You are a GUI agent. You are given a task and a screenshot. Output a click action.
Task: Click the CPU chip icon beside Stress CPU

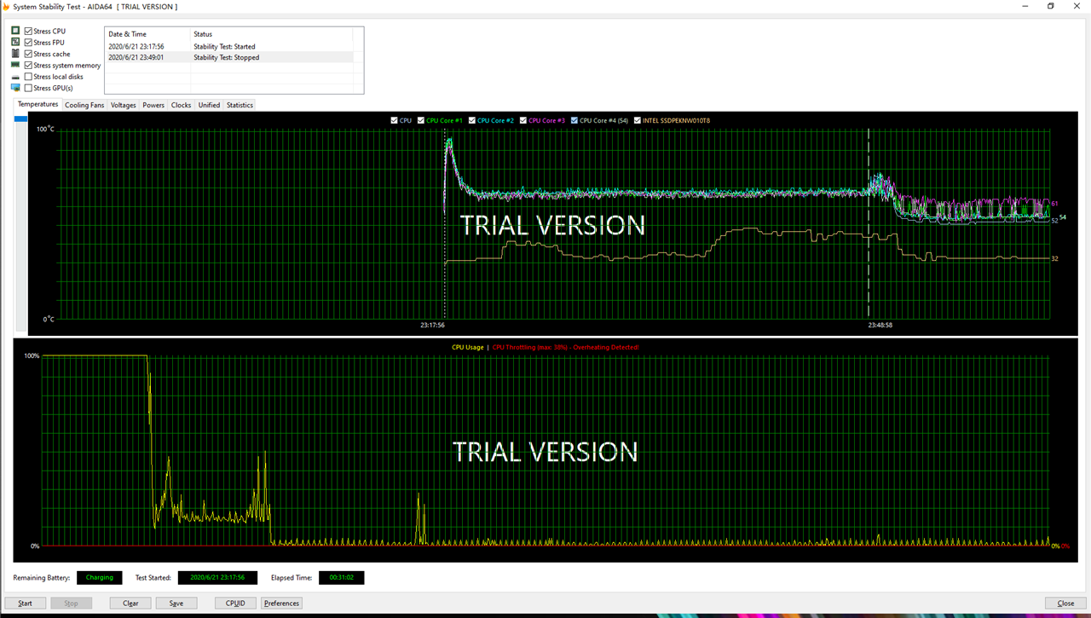(x=15, y=31)
